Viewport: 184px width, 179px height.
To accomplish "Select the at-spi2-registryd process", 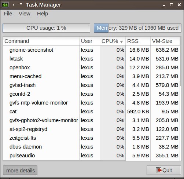I will pos(91,129).
